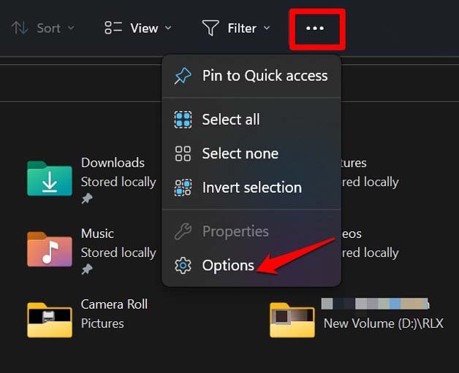Click the three-dot See more button
Screen dimensions: 459x373
[315, 28]
